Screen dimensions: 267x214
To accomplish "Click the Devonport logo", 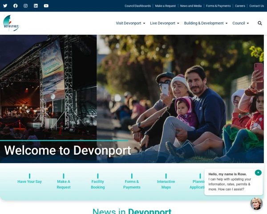I will [x=11, y=23].
